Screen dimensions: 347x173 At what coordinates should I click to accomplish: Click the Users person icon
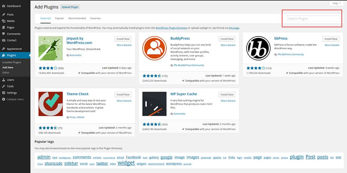[3, 80]
